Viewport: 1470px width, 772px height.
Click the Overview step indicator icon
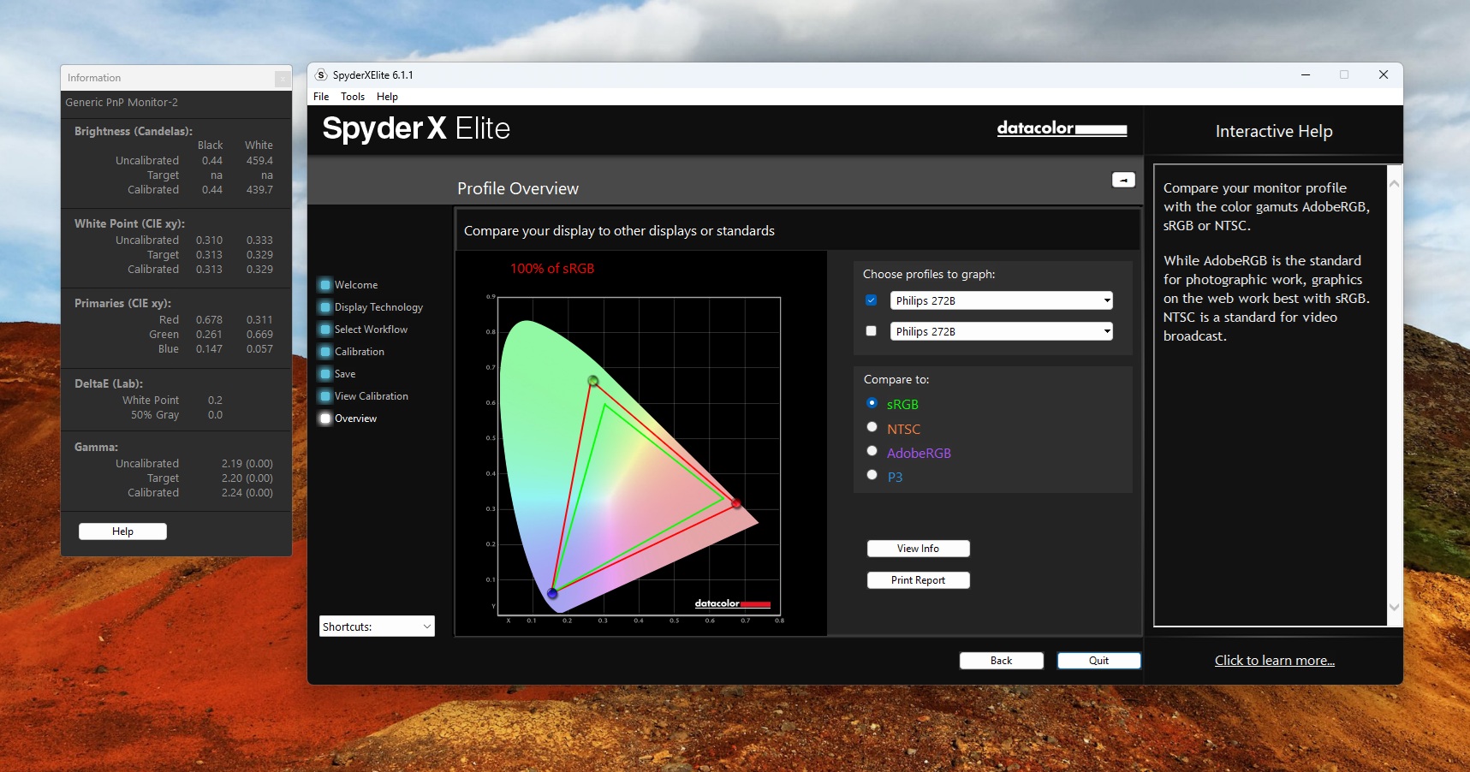point(325,419)
